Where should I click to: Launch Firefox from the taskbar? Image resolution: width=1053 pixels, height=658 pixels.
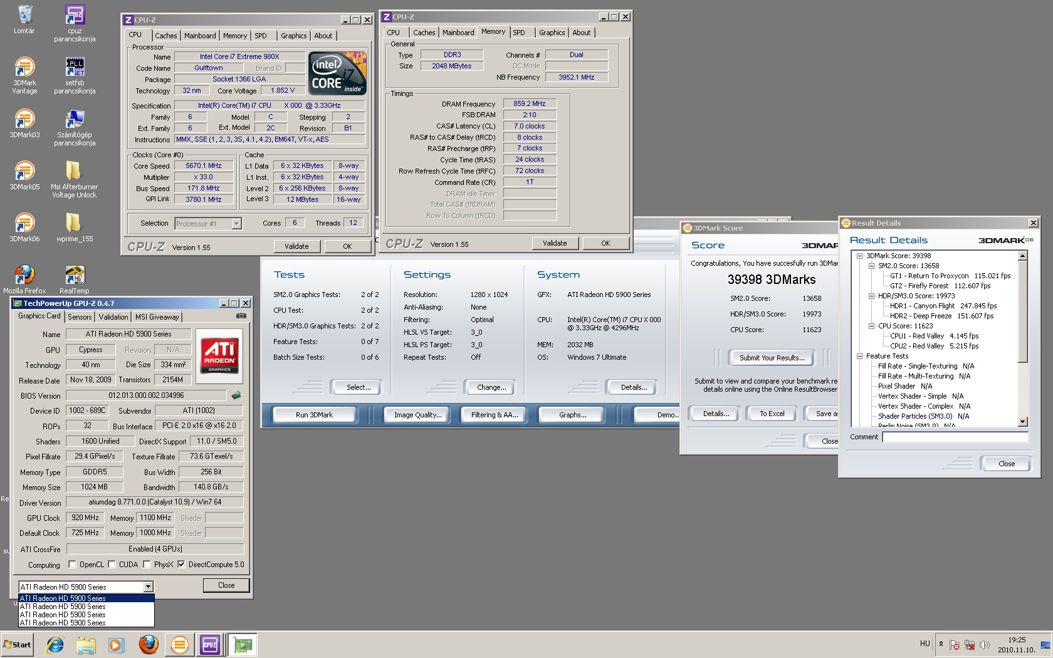(x=149, y=644)
